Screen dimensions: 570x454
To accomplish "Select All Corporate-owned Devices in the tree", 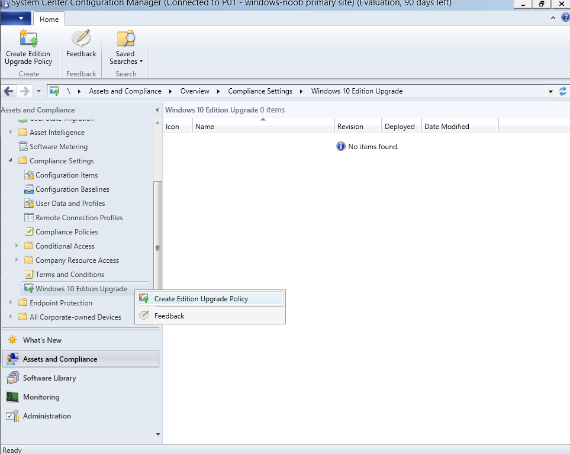I will (75, 317).
